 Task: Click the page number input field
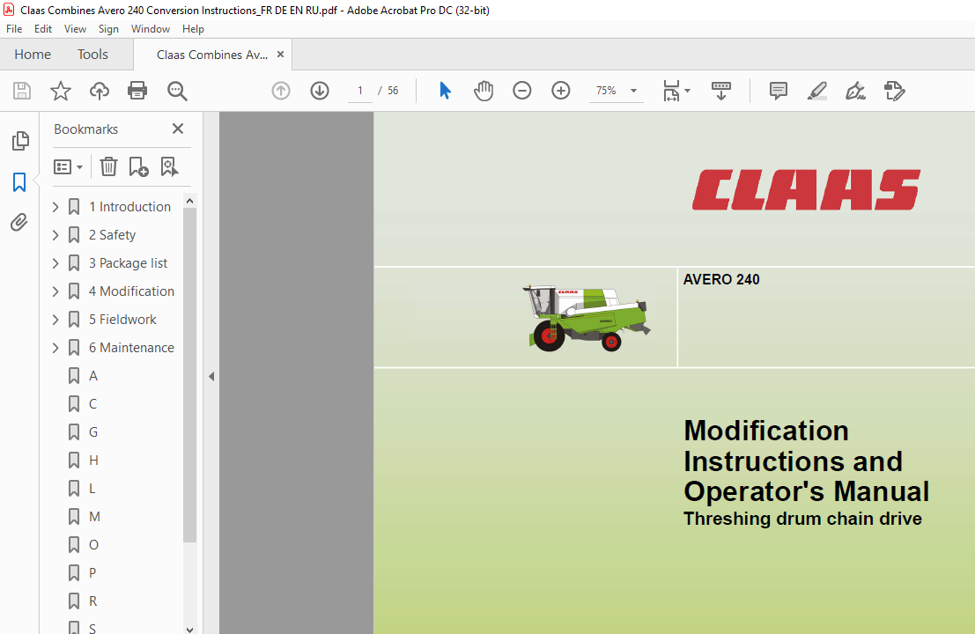click(360, 91)
